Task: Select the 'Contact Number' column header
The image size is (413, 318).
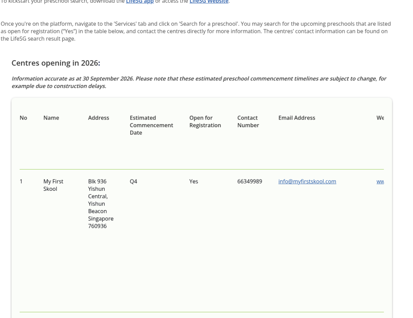Action: [x=248, y=122]
